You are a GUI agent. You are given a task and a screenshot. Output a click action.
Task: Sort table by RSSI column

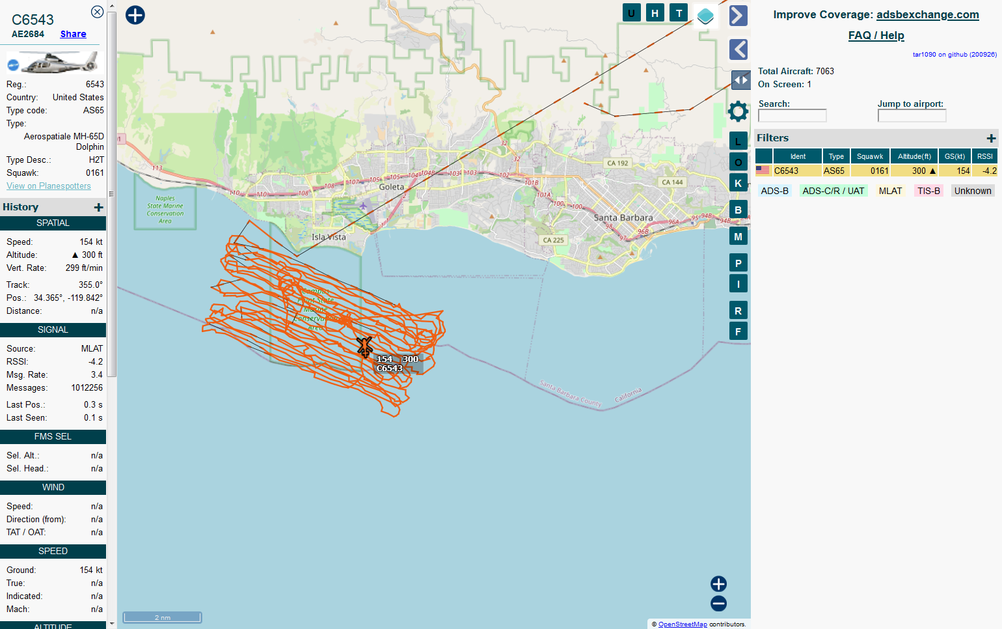985,156
